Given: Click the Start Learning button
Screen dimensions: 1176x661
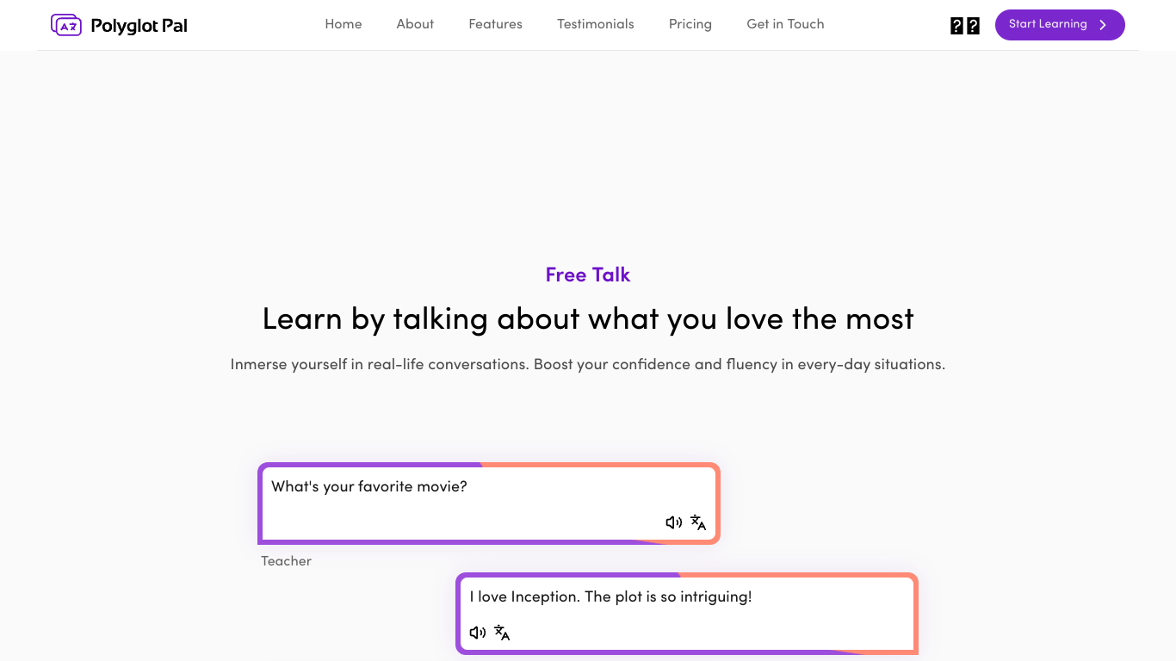Looking at the screenshot, I should pos(1060,25).
